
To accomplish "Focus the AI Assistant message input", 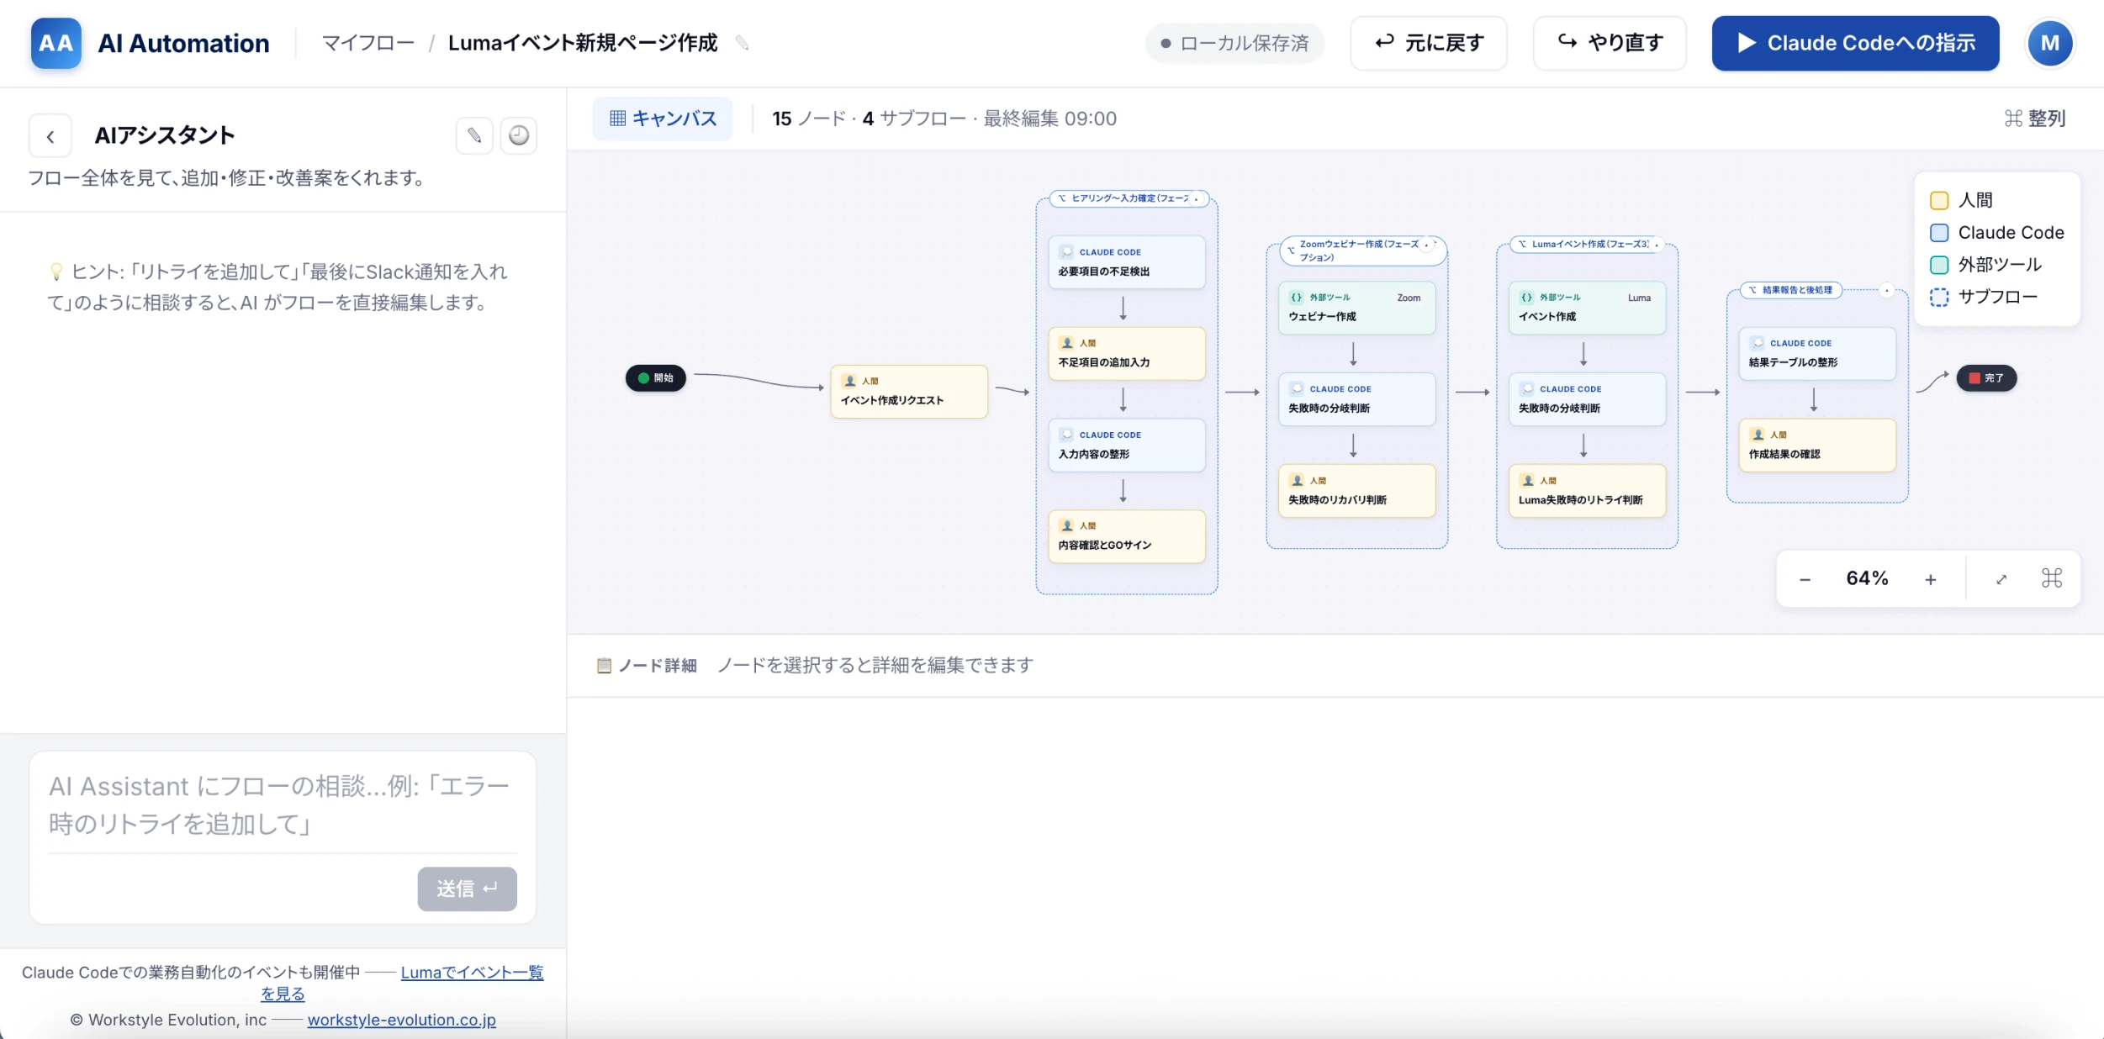I will pyautogui.click(x=283, y=804).
